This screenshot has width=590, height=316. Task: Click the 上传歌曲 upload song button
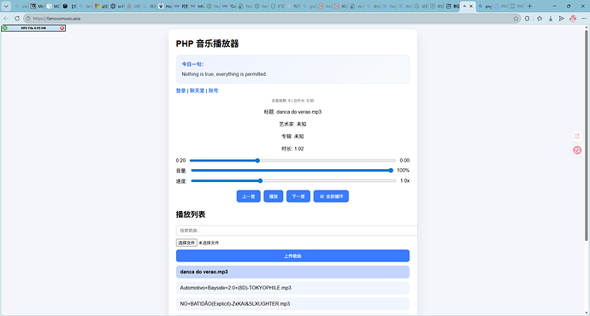(x=292, y=256)
